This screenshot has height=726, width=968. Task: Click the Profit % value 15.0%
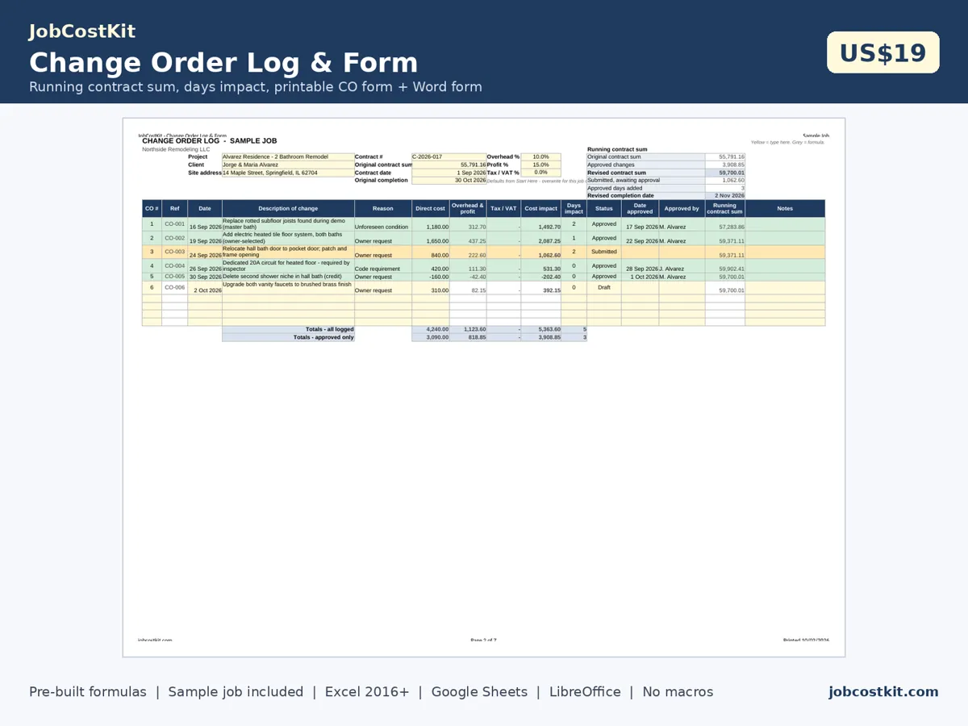(540, 165)
